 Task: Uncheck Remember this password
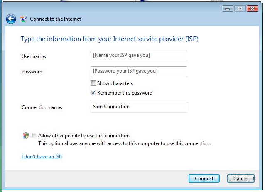[93, 92]
